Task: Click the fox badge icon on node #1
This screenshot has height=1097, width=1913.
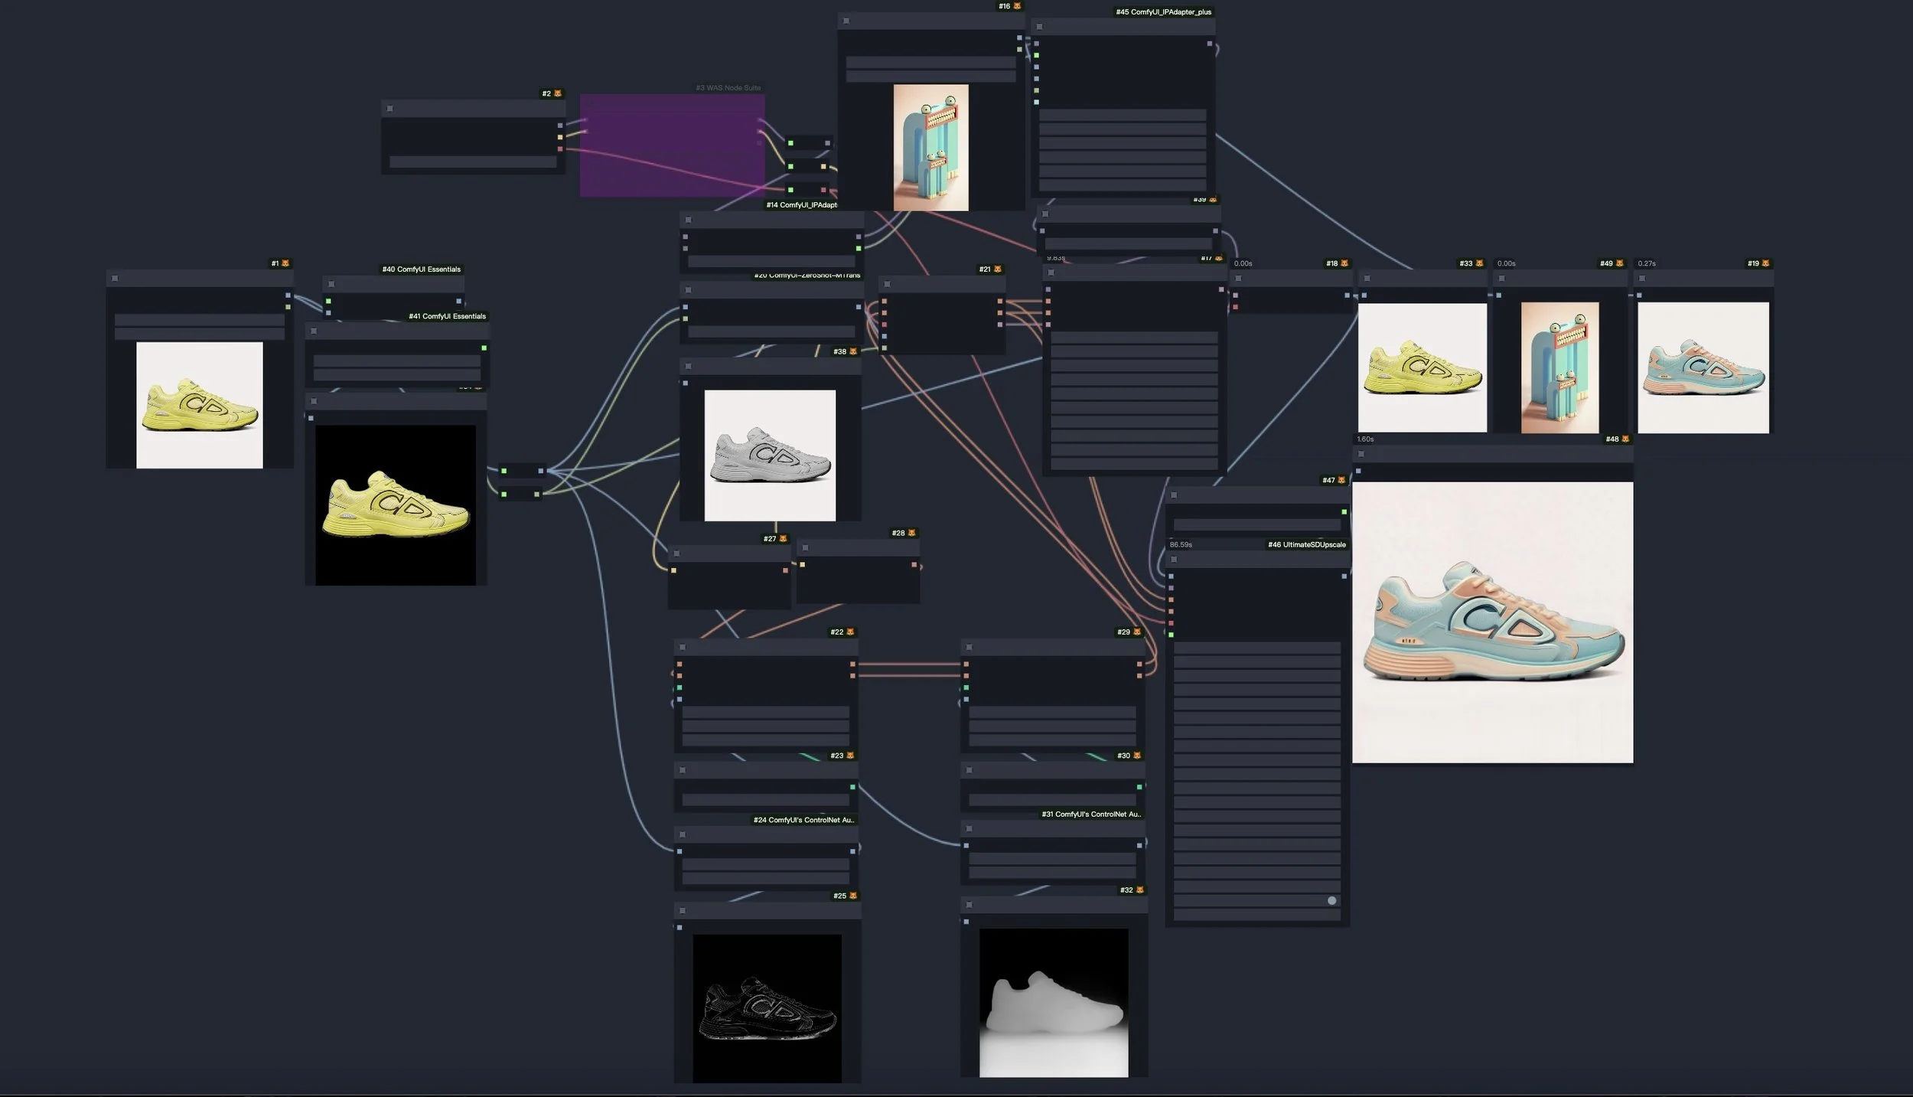Action: [285, 263]
